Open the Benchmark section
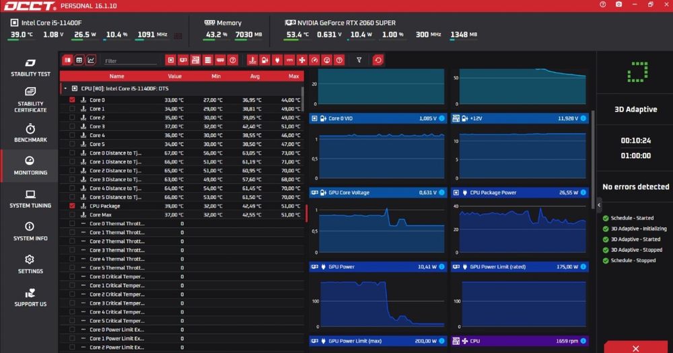Image resolution: width=673 pixels, height=353 pixels. point(30,133)
